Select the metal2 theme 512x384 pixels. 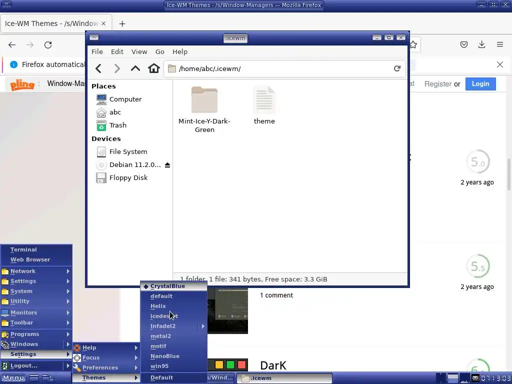pos(173,336)
